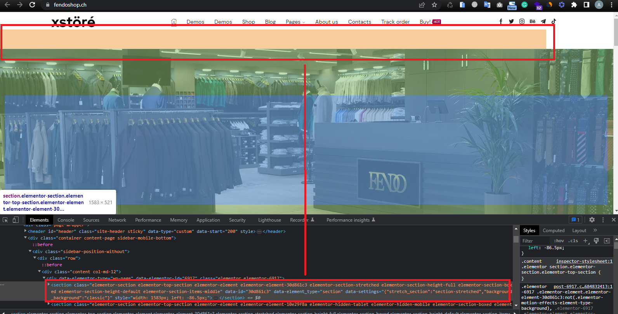Click the styles Filter input field
Screen dimensions: 618x314
point(536,241)
